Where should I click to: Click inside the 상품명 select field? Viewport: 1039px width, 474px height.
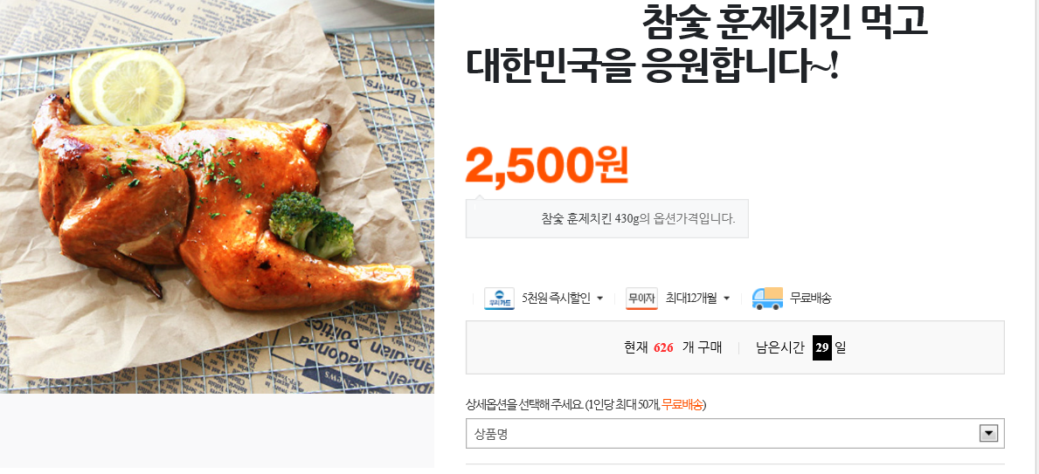pyautogui.click(x=735, y=434)
